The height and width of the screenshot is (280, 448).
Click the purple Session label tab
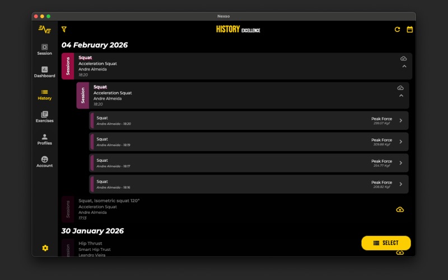tap(82, 95)
